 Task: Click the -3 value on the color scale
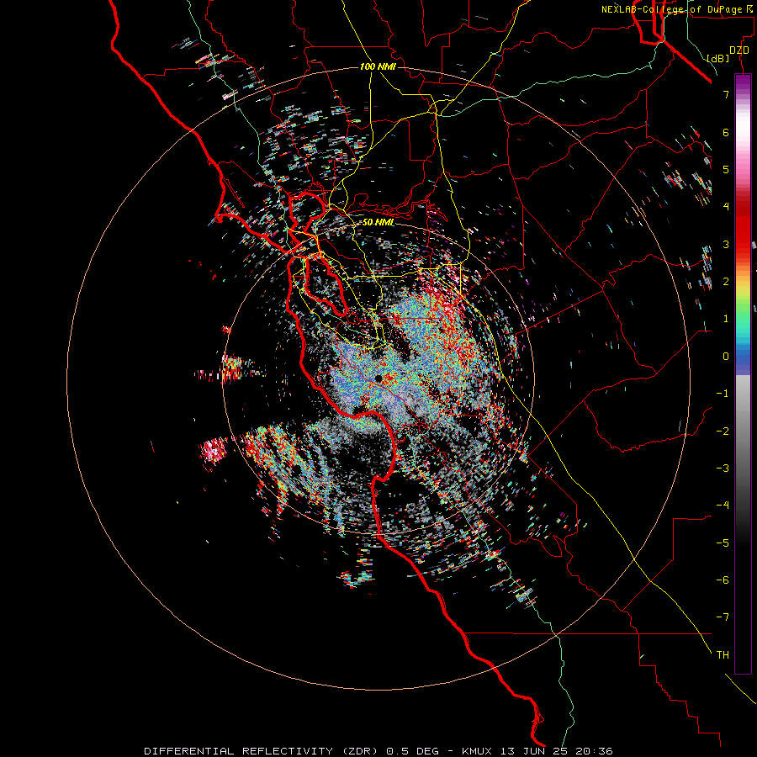[x=723, y=468]
